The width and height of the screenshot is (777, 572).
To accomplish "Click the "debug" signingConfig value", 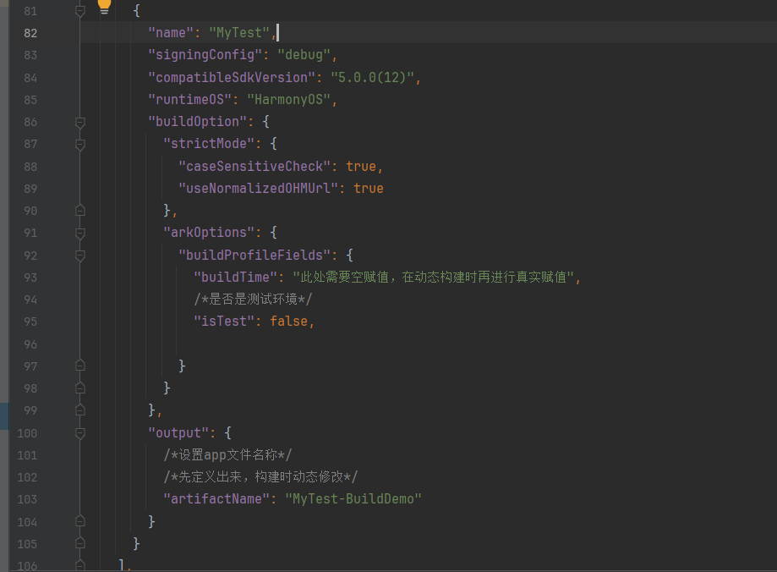I will coord(304,54).
